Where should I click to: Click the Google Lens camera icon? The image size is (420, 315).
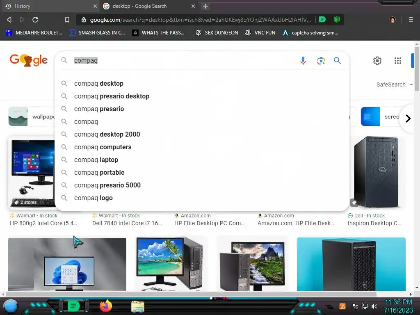click(x=321, y=61)
